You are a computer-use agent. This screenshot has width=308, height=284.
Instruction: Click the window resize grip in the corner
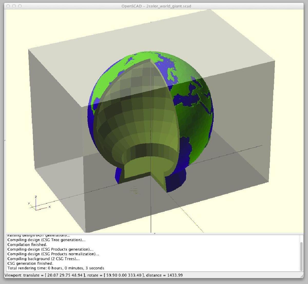(x=302, y=276)
